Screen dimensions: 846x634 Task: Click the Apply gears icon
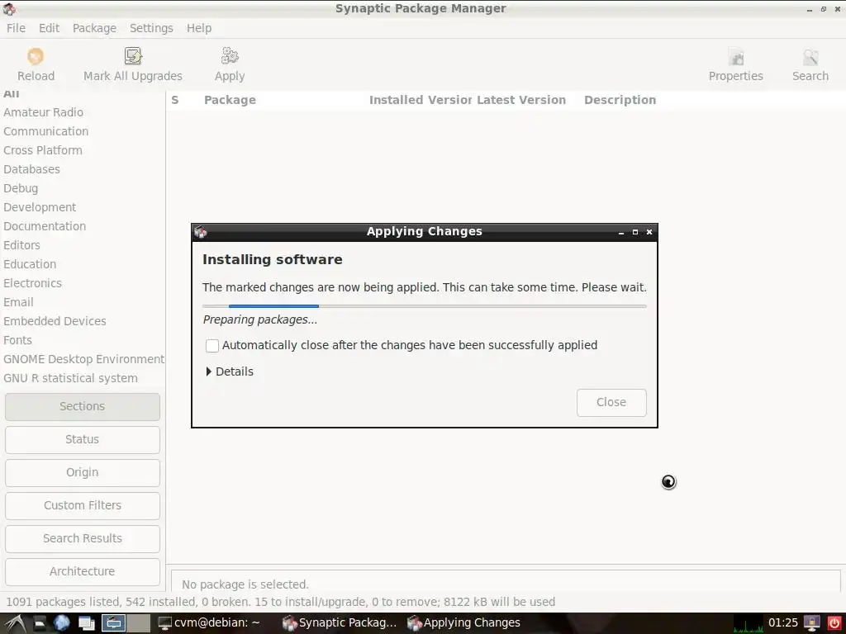tap(230, 56)
